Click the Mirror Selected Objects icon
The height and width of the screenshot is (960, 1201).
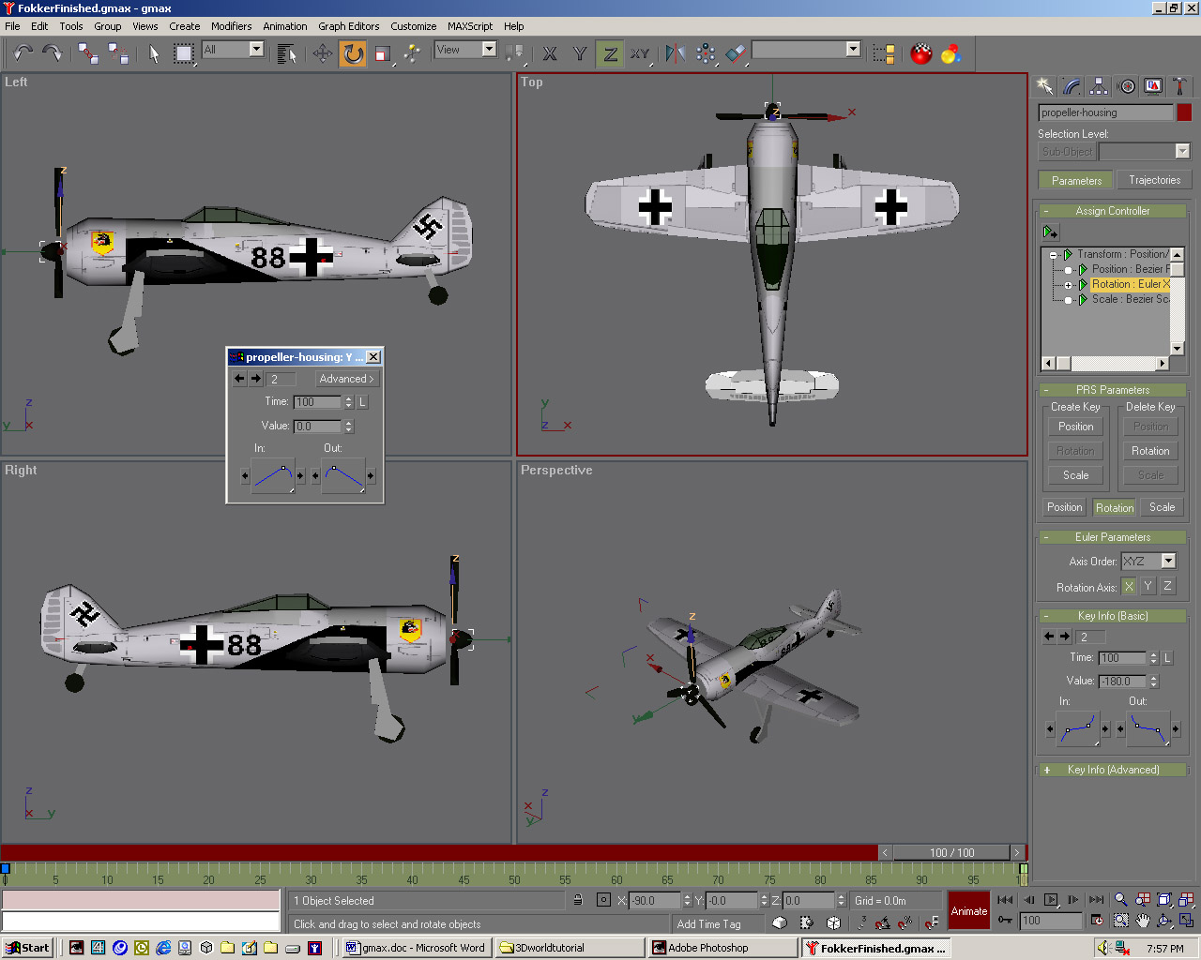click(x=676, y=53)
